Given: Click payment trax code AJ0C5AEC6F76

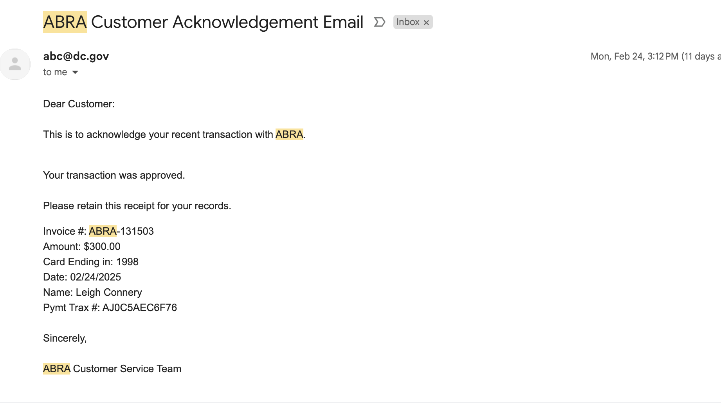Looking at the screenshot, I should pos(139,308).
